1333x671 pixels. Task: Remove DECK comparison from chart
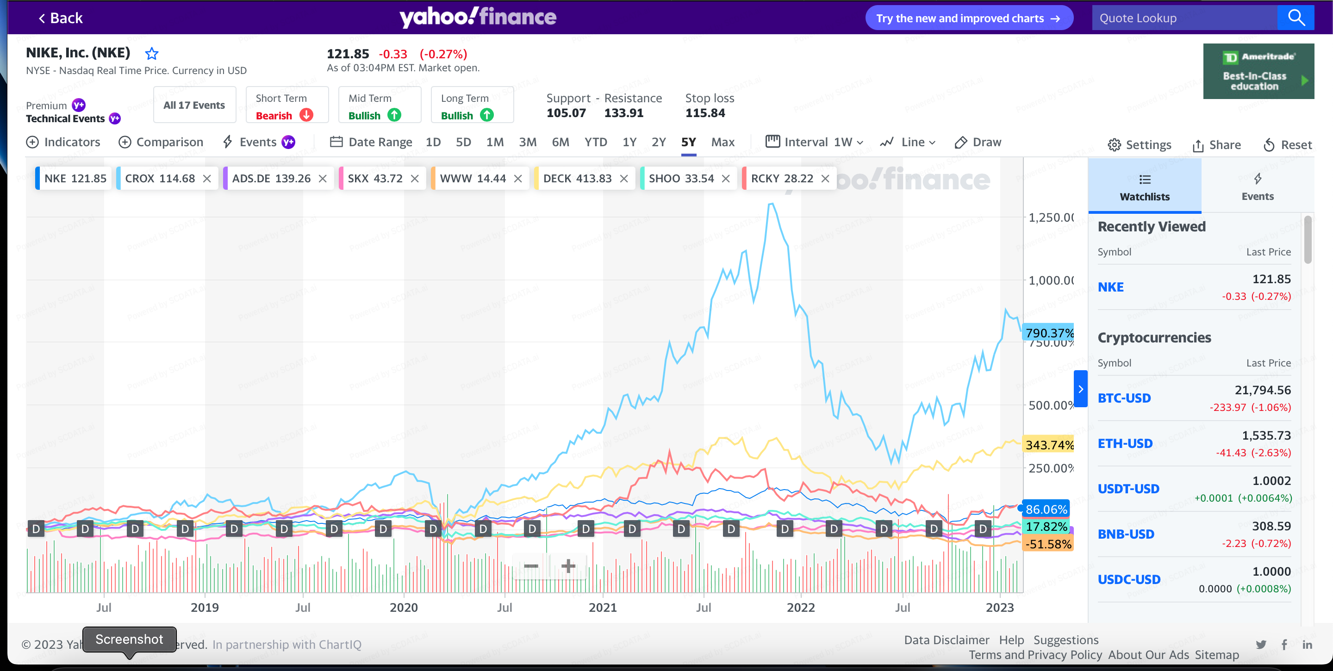624,179
